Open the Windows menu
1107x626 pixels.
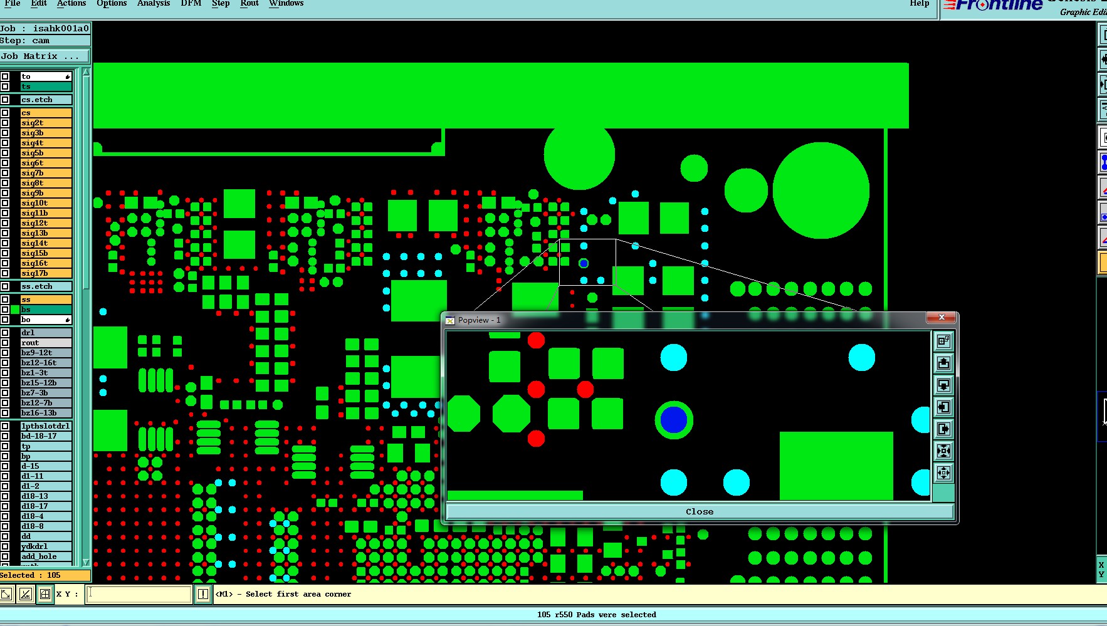pos(286,3)
